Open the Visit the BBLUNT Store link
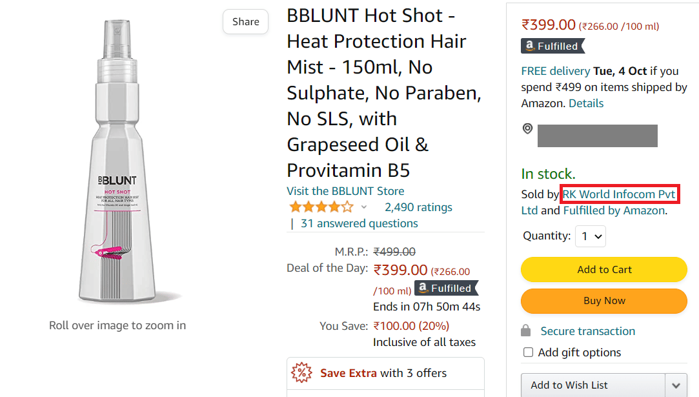699x397 pixels. tap(345, 191)
